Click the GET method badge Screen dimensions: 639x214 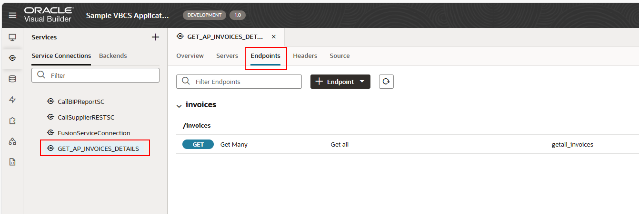[198, 144]
